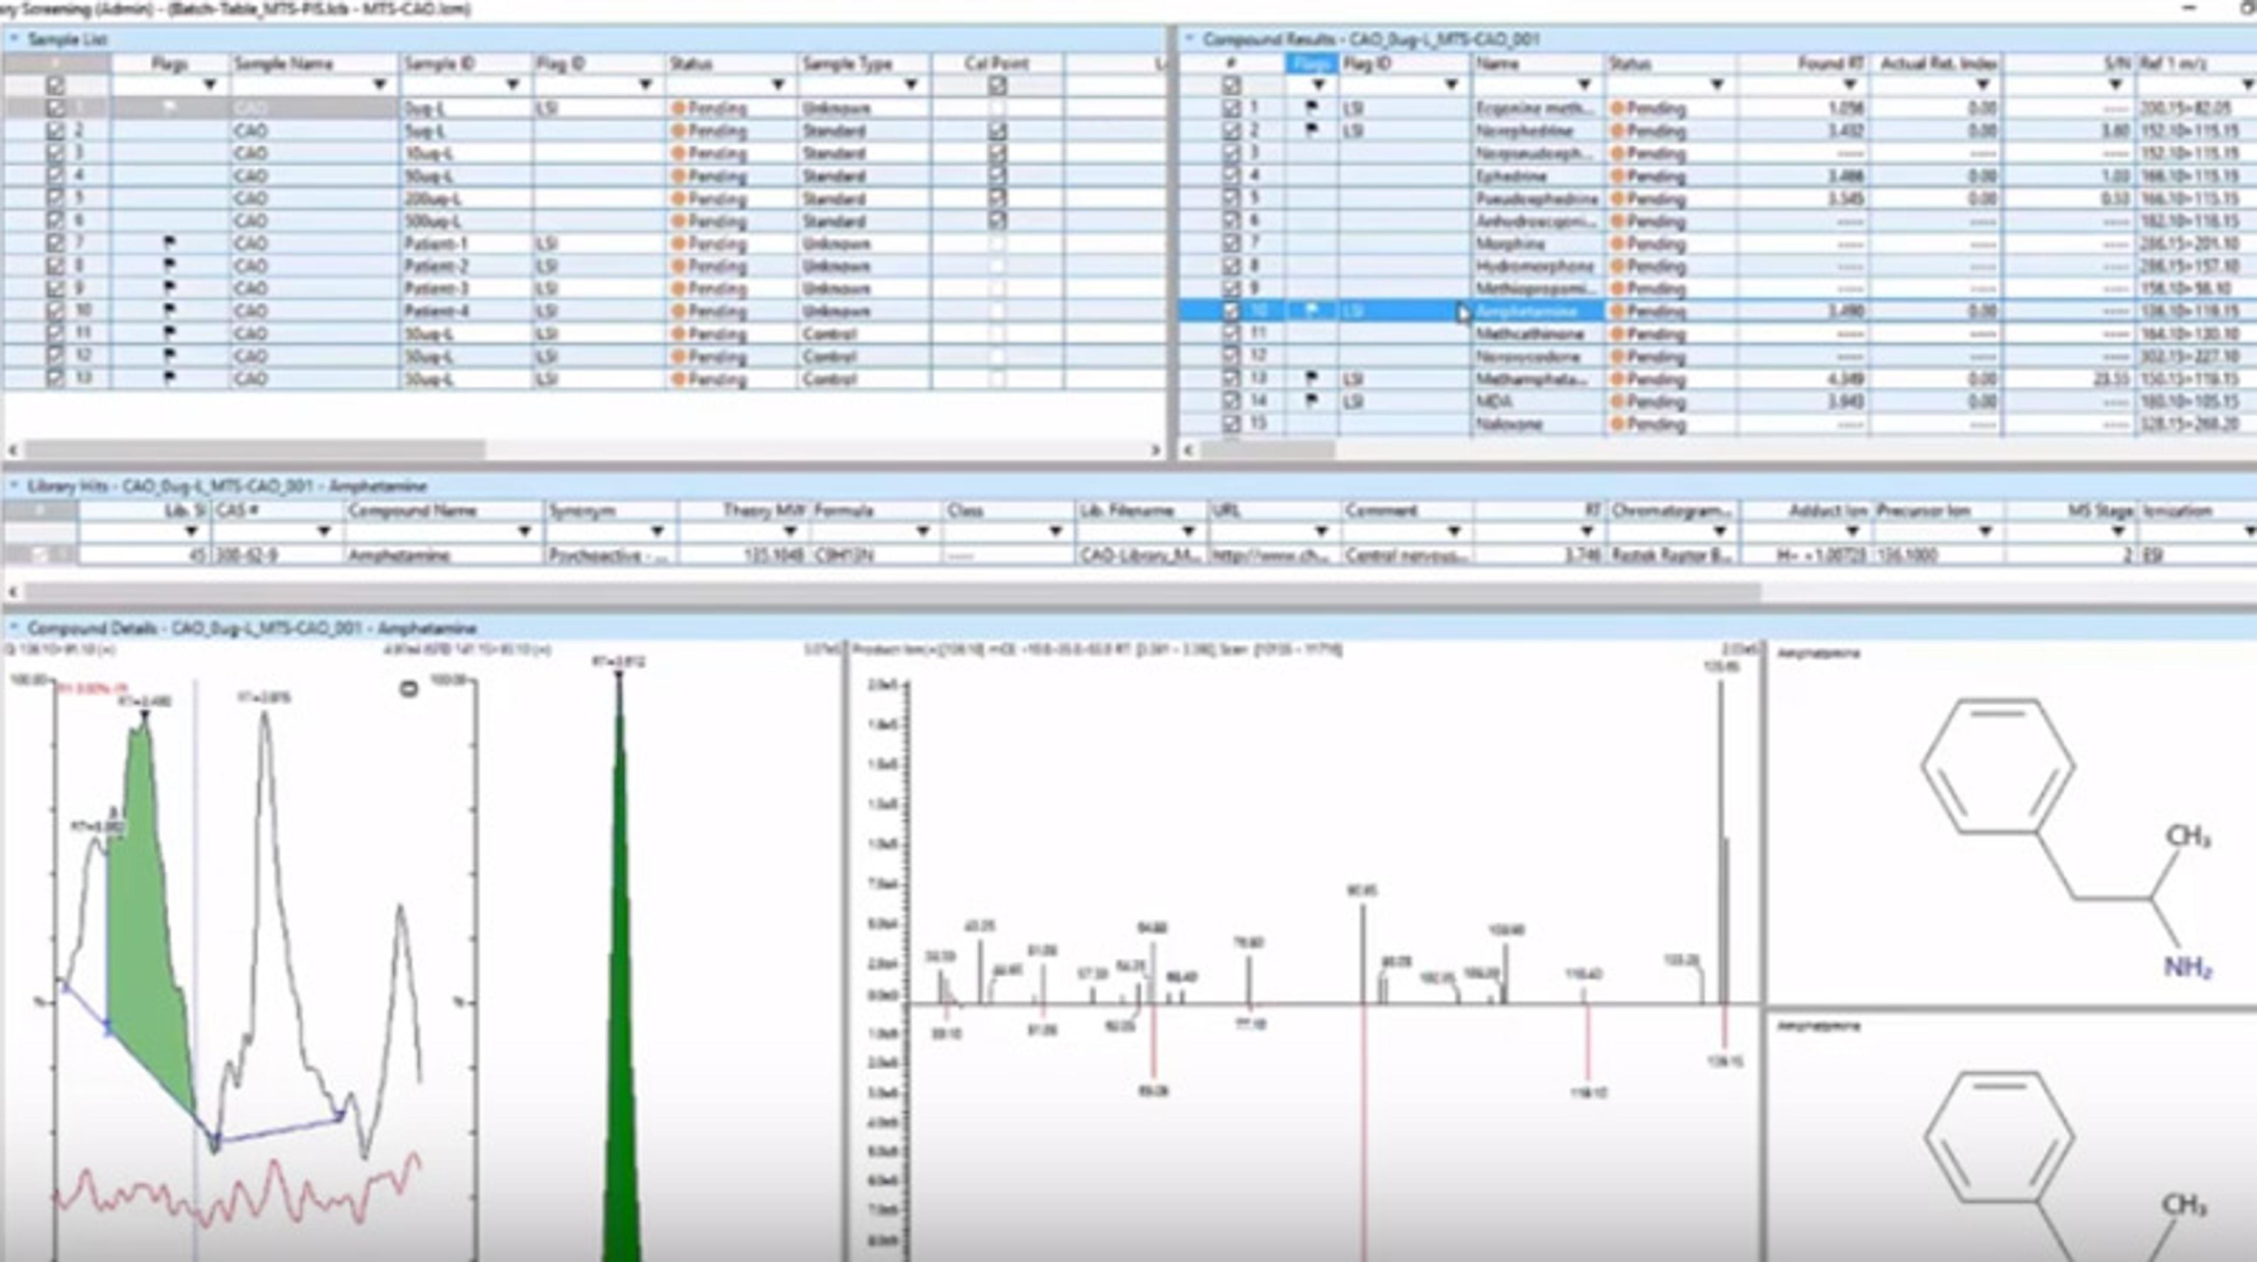Collapse the Compound Details panel
Screen dimensions: 2257x1262
pyautogui.click(x=14, y=628)
